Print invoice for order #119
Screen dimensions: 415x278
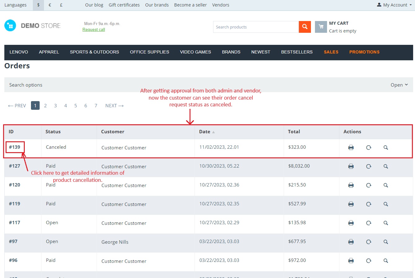click(351, 204)
